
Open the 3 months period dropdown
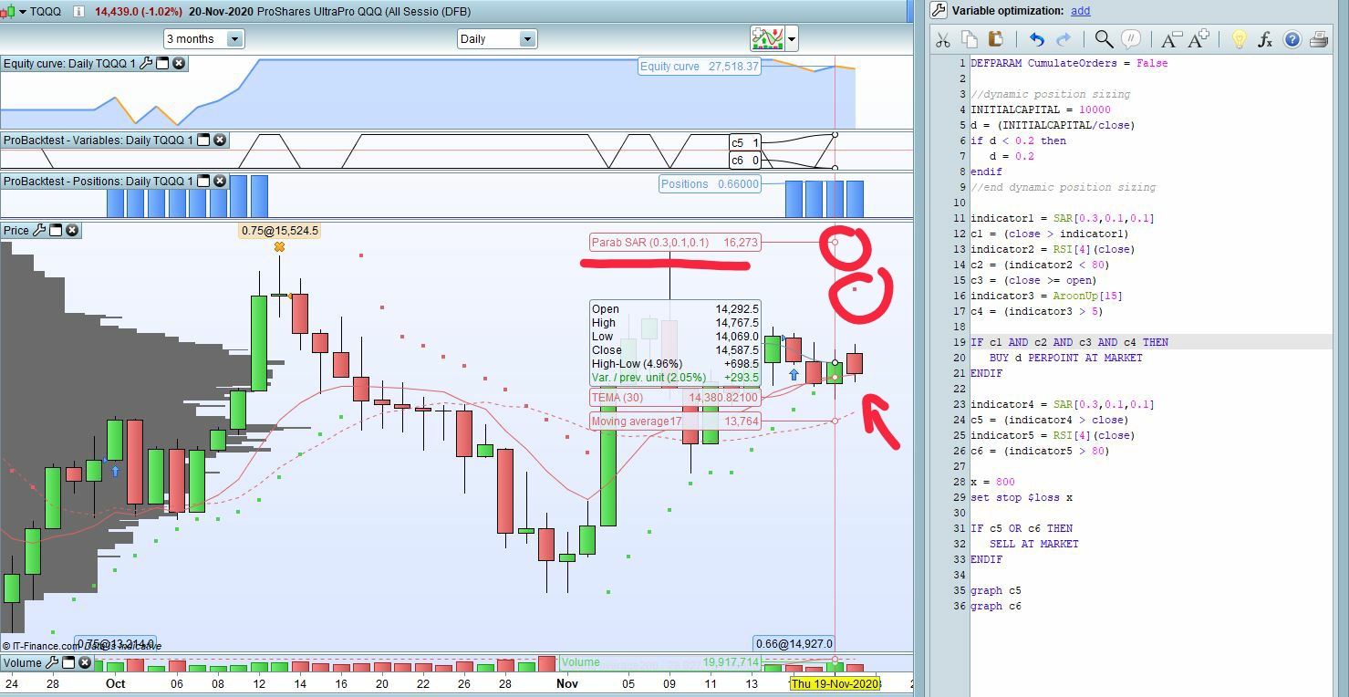point(234,38)
